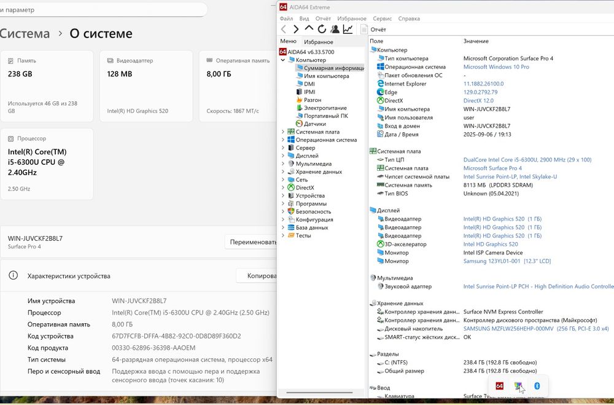Open Microsoft Windows 10 Pro link
Image resolution: width=614 pixels, height=405 pixels.
point(496,66)
